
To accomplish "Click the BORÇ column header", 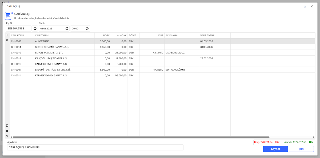I will [x=103, y=36].
